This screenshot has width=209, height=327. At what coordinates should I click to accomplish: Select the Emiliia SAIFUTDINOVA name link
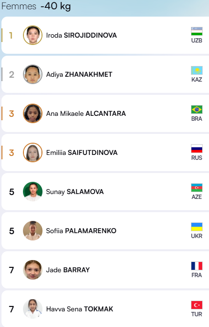82,153
